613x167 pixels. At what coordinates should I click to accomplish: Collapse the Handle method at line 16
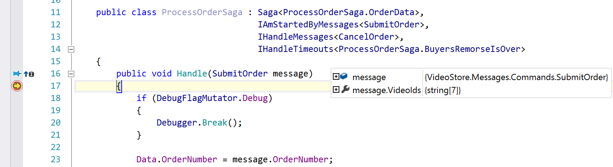coord(71,74)
